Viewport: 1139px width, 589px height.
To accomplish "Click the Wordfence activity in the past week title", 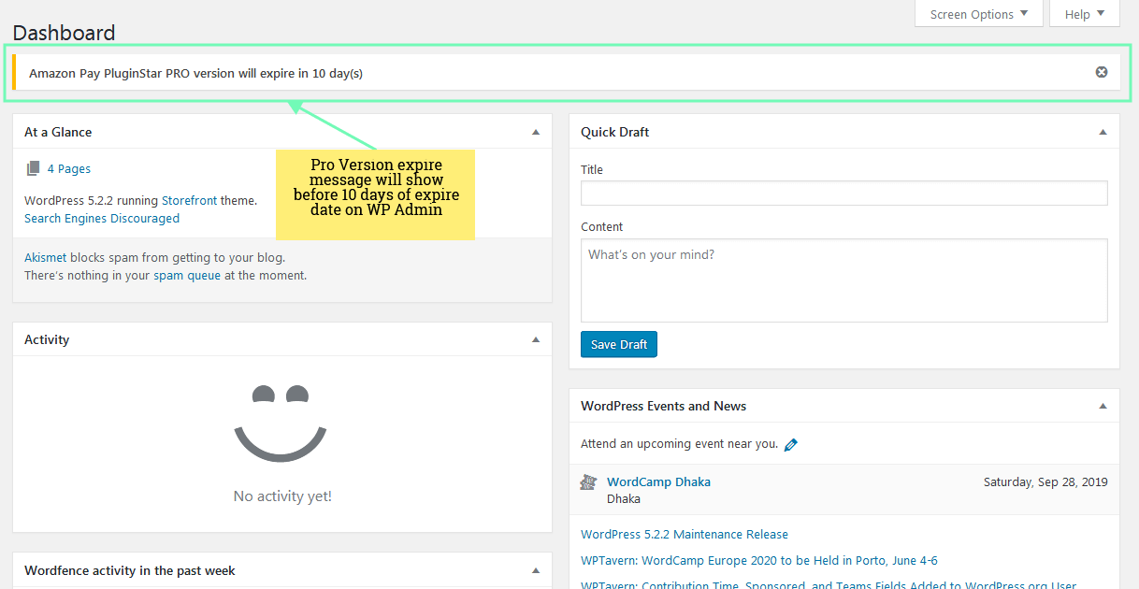I will (x=130, y=571).
